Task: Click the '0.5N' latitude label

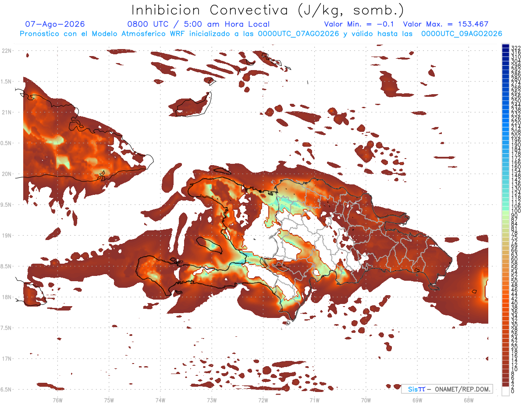Action: tap(7, 143)
